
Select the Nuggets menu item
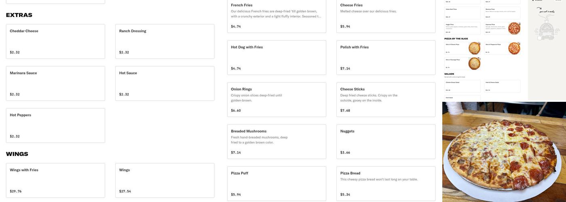(x=386, y=141)
